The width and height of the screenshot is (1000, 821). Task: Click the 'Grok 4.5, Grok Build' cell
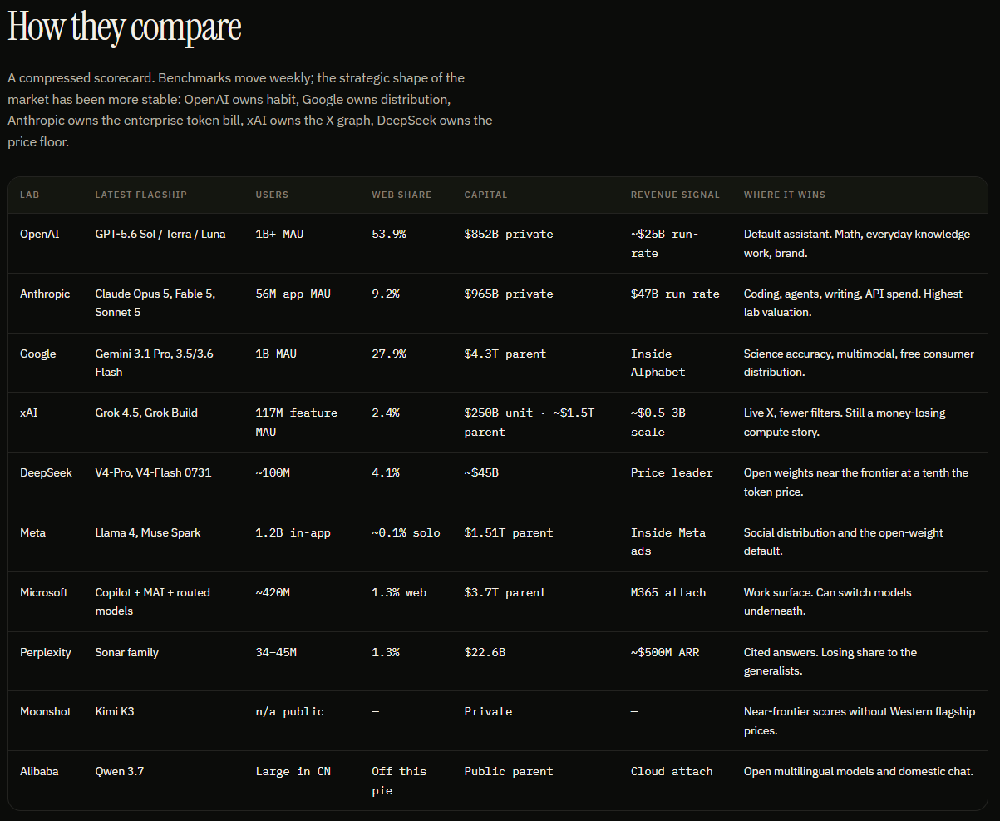(146, 413)
